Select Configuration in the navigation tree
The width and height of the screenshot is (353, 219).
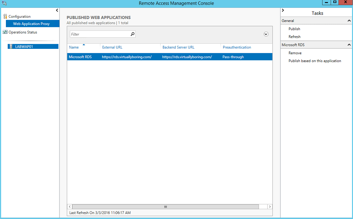[19, 16]
